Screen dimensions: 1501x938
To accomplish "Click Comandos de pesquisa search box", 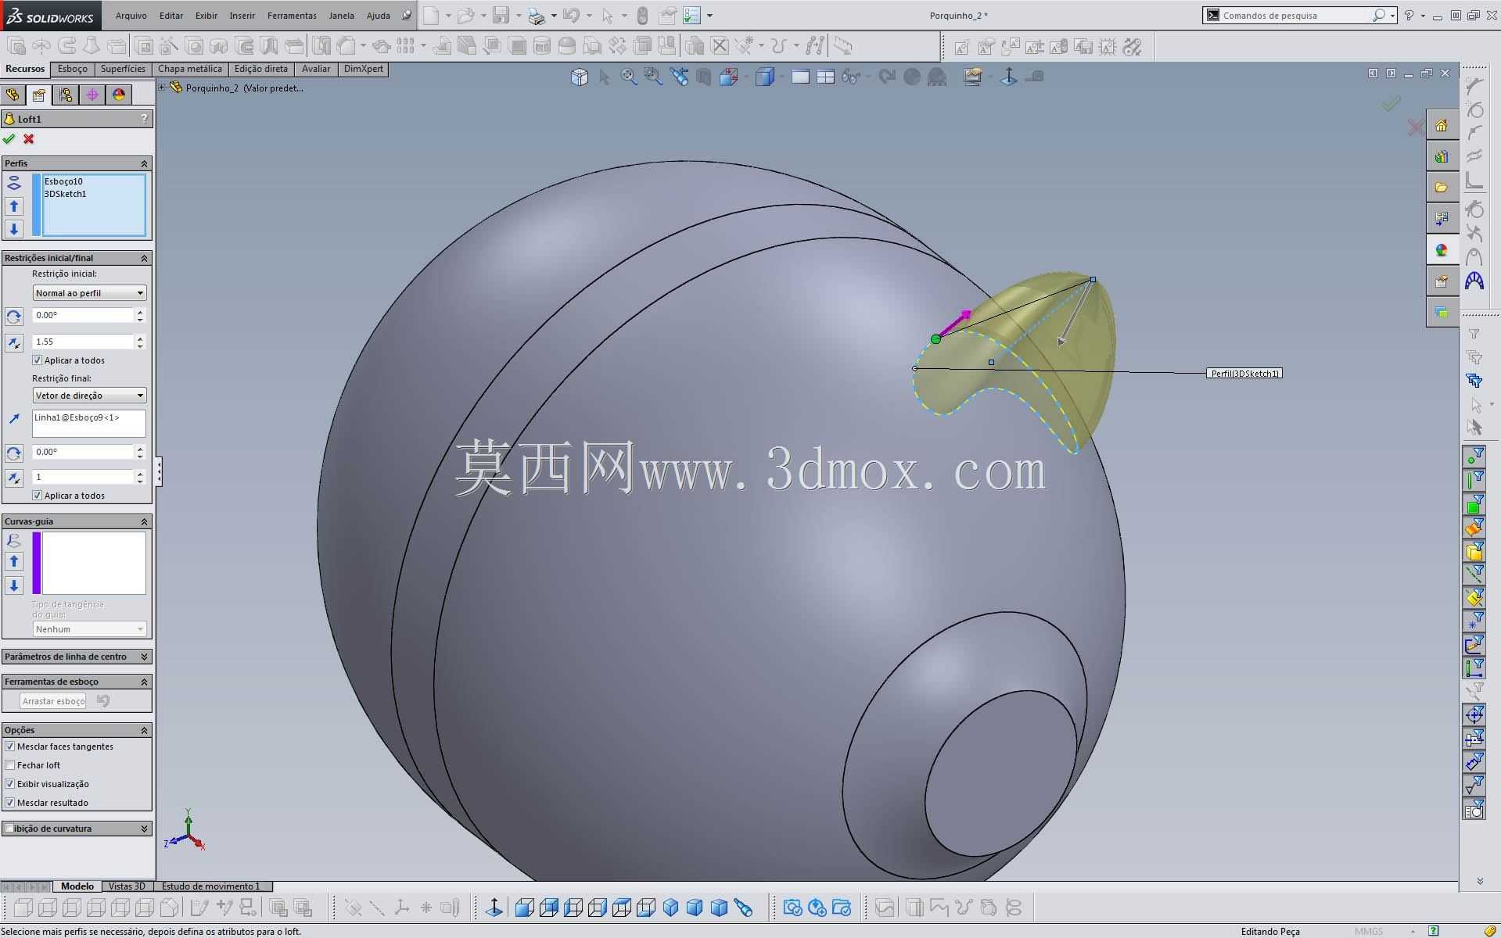I will [x=1299, y=15].
